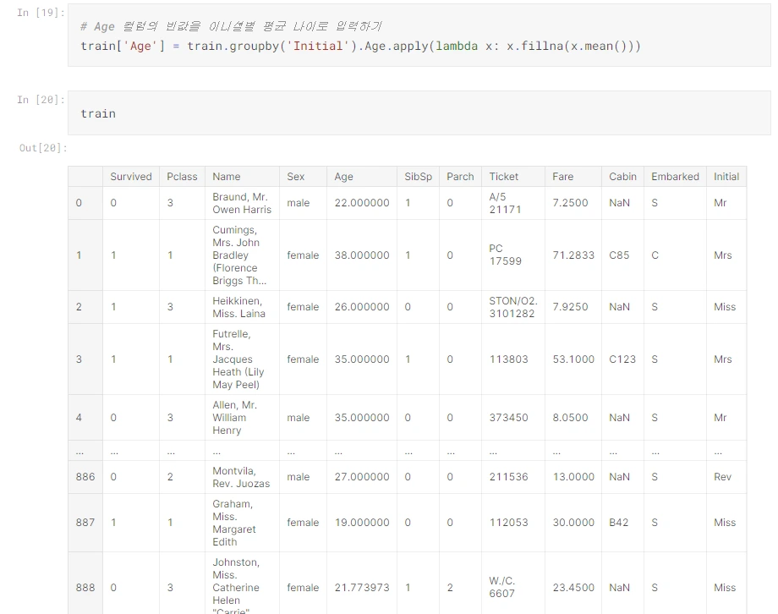Click the fare value 23.4500
This screenshot has width=778, height=614.
tap(573, 588)
